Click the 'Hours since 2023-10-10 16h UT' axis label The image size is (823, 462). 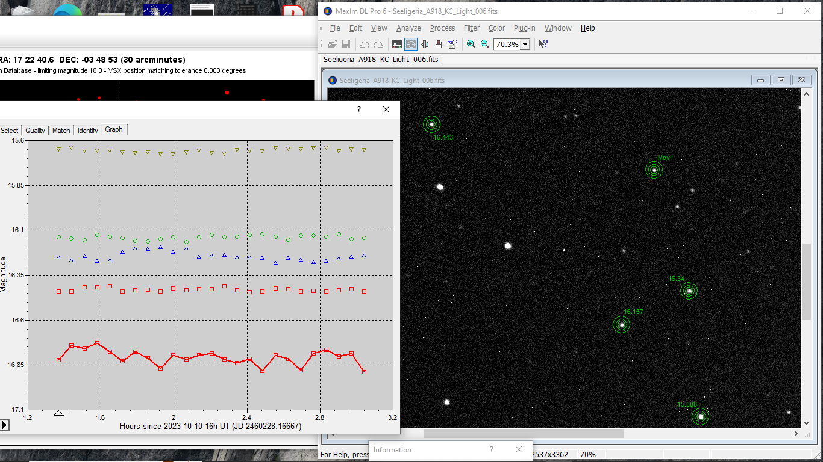pyautogui.click(x=211, y=426)
